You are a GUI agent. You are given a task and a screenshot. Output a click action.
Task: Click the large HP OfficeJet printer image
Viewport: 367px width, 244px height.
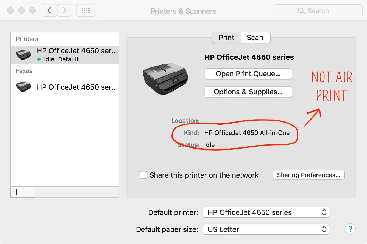pos(165,79)
